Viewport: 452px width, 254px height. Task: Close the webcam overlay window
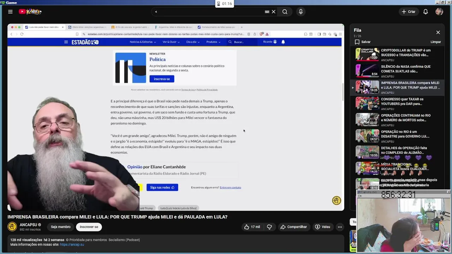pos(448,192)
